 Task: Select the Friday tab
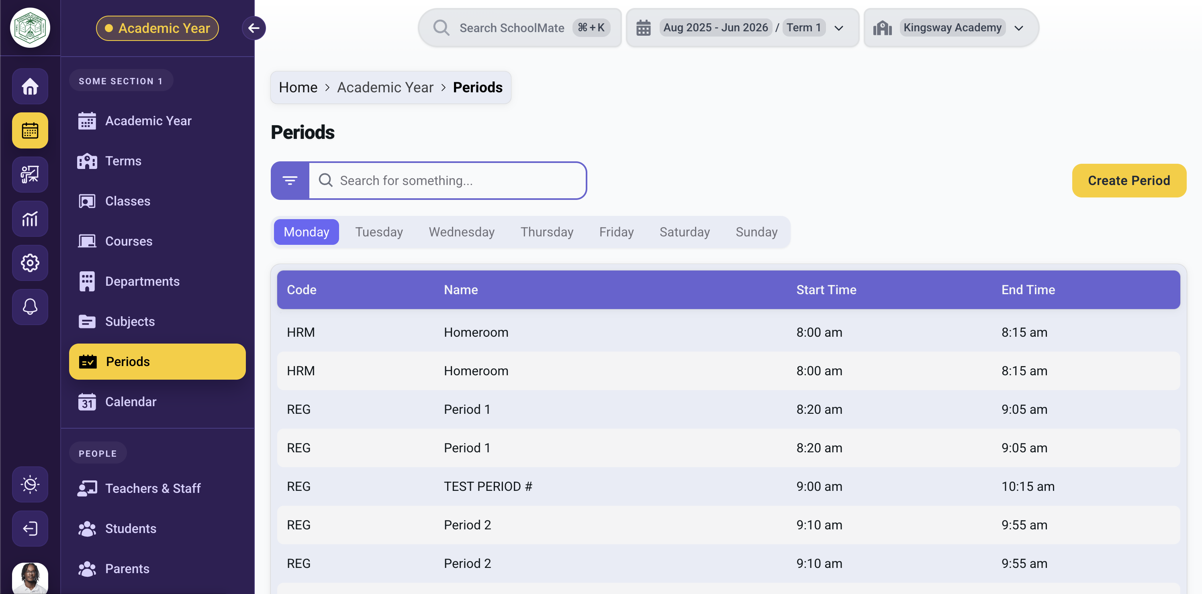point(616,232)
